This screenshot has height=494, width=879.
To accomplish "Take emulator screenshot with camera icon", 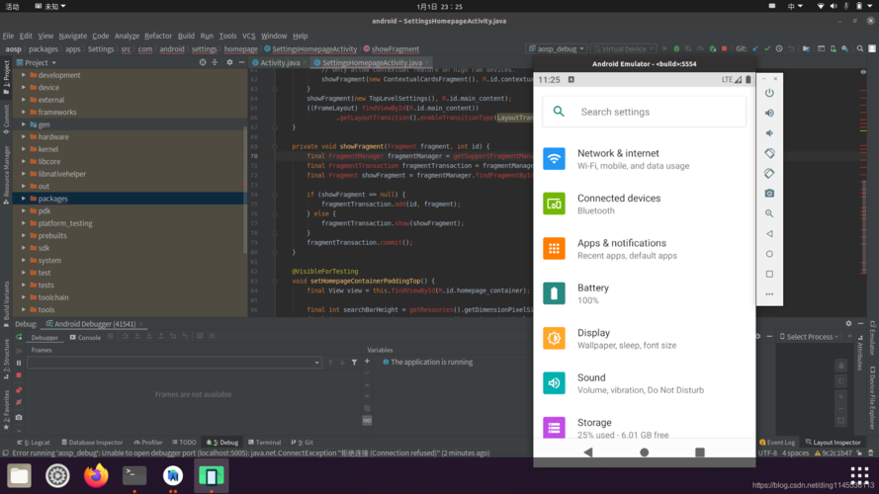I will 769,194.
